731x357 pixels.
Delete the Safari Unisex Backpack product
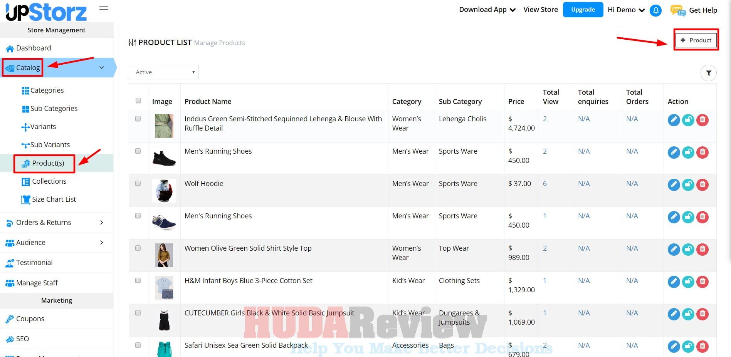tap(702, 347)
